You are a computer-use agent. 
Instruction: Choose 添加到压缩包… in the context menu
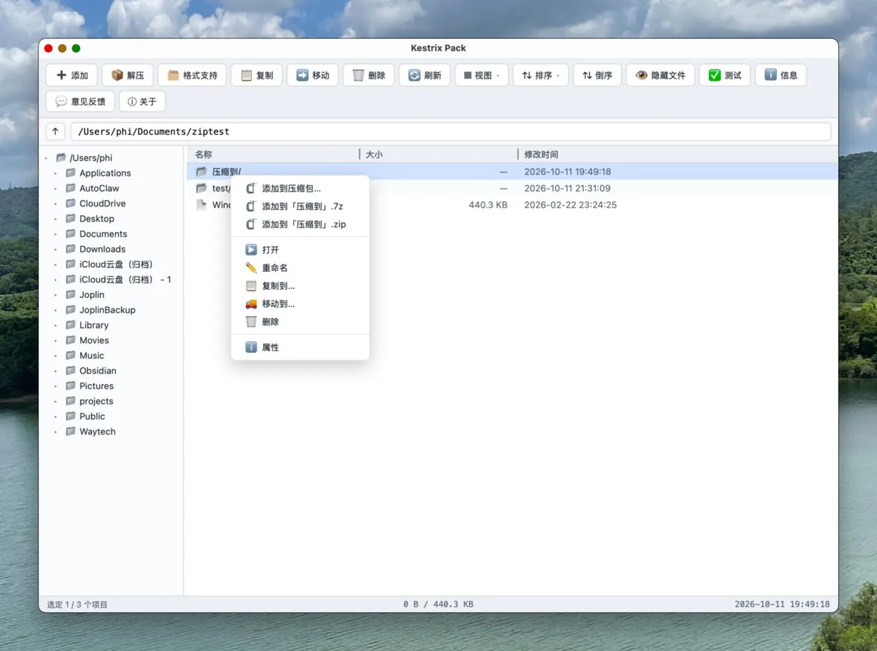(300, 188)
